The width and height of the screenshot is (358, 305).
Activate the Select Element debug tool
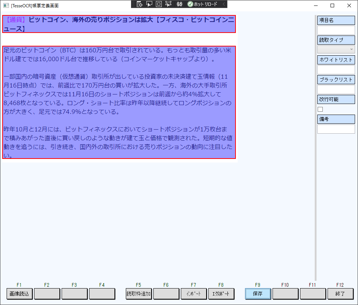[x=149, y=4]
